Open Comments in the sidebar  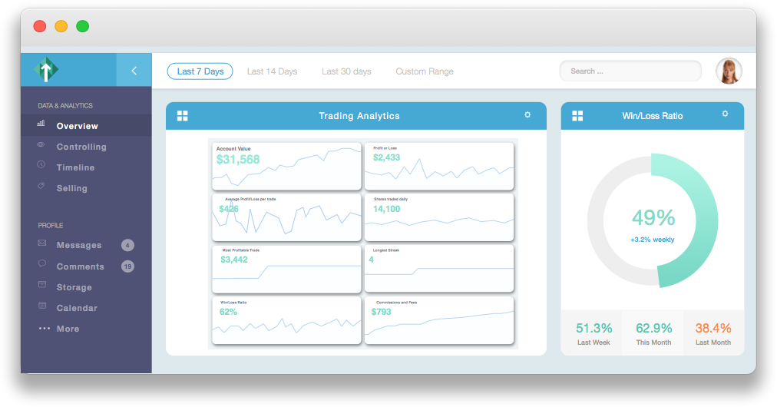(81, 266)
